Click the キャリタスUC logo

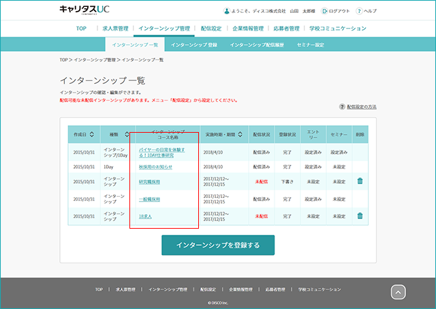(84, 10)
